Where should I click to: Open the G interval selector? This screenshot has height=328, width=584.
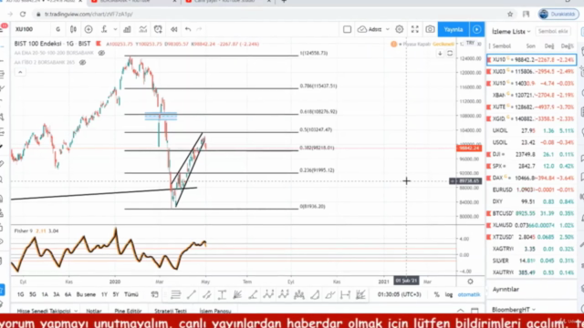[57, 29]
